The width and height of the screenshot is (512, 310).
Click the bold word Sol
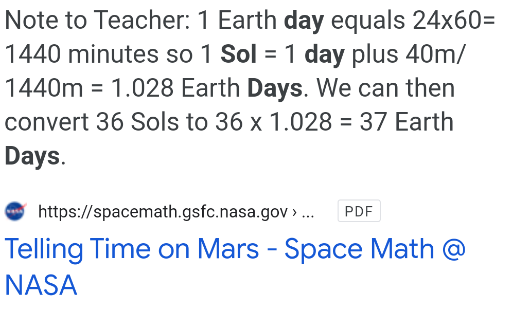[238, 54]
